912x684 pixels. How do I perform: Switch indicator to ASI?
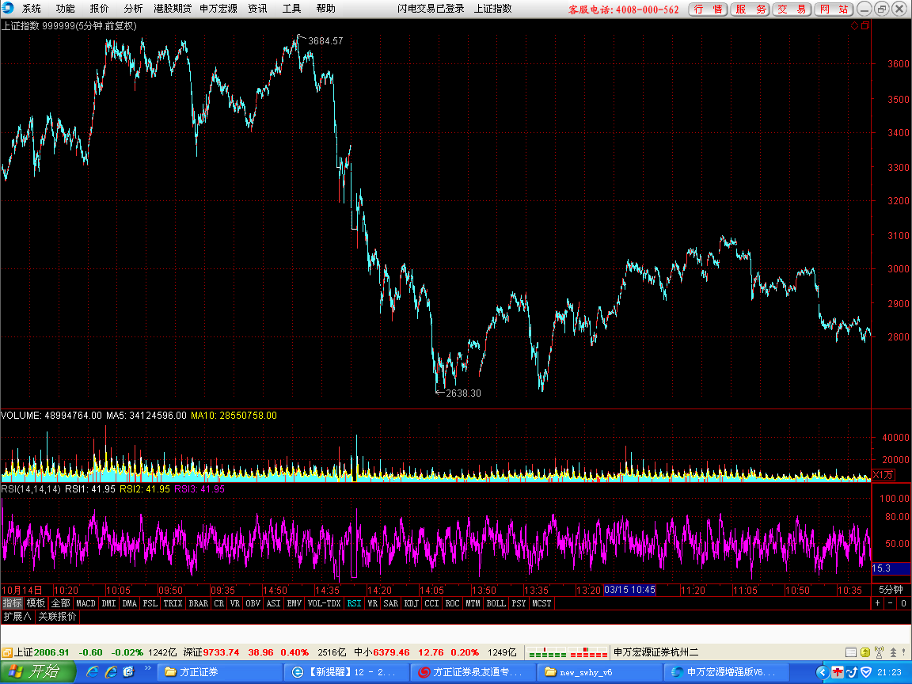[273, 603]
